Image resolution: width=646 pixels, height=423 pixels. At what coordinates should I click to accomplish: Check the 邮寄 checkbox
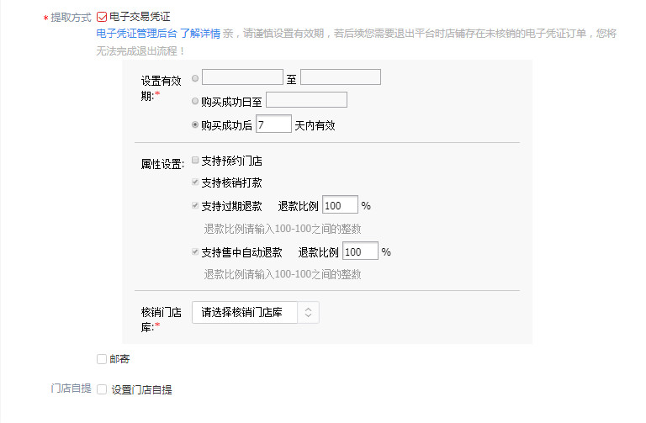tap(102, 359)
